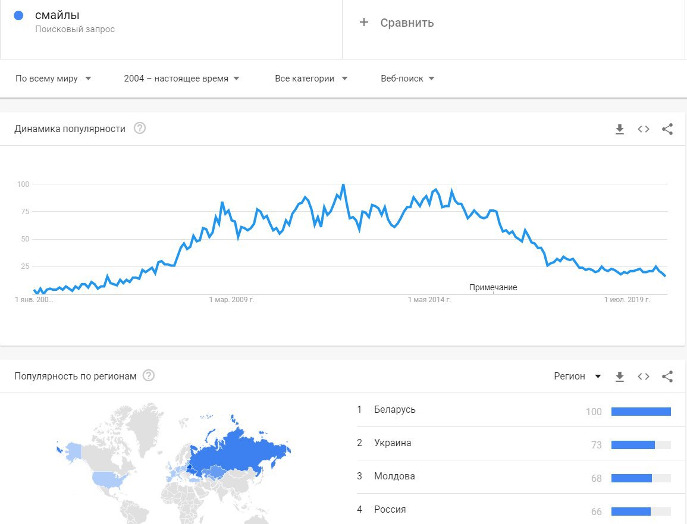The height and width of the screenshot is (524, 687).
Task: Click the plus icon to add comparison
Action: [x=364, y=23]
